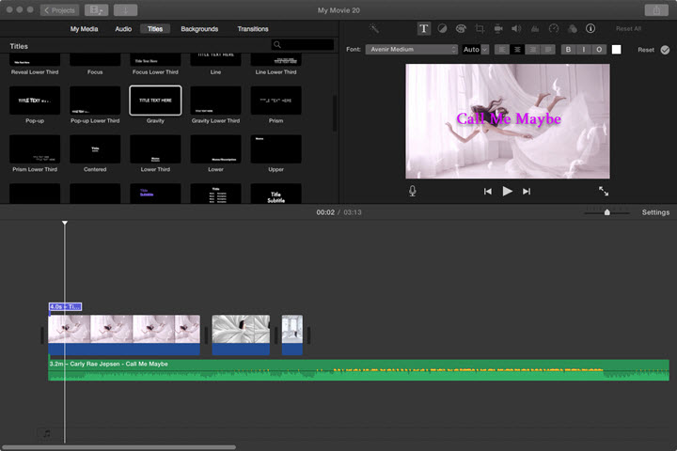Click the Reset button beside the checkmark
The width and height of the screenshot is (677, 451).
pos(645,50)
